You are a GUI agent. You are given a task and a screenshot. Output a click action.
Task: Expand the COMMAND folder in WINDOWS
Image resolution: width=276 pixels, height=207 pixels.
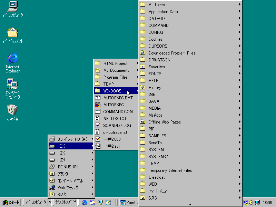click(190, 25)
